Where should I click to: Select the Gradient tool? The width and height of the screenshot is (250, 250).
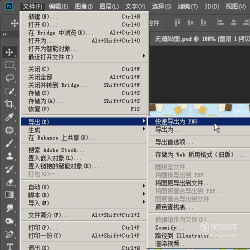[x=9, y=195]
